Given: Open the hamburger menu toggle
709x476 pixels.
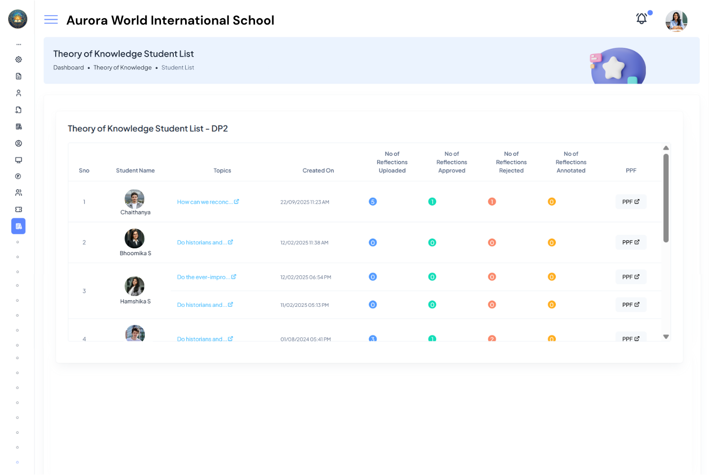Looking at the screenshot, I should coord(51,20).
